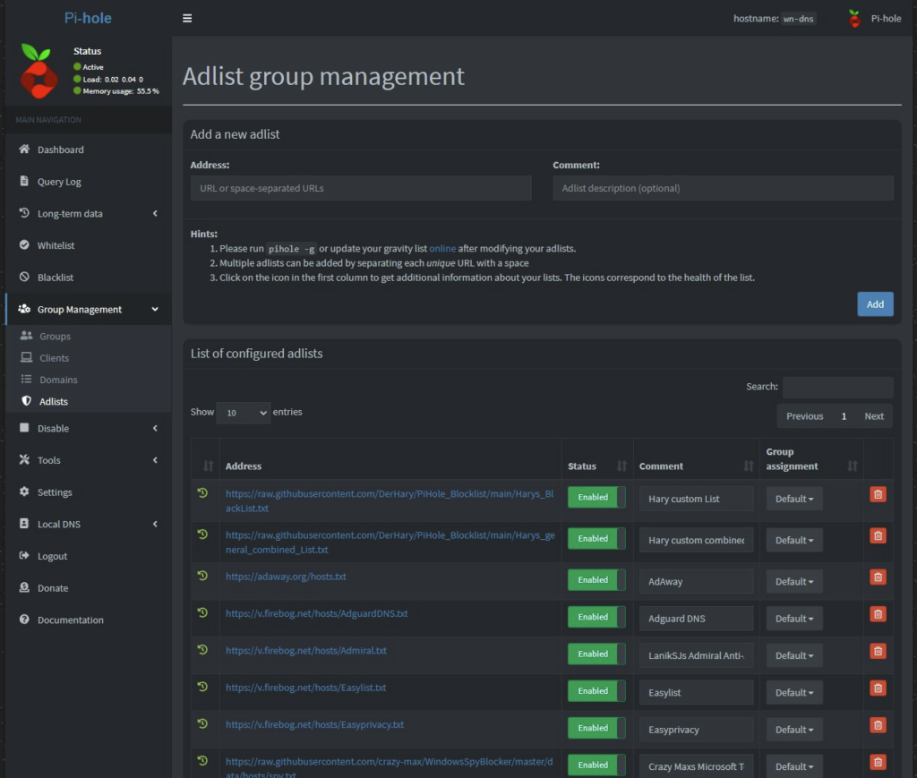Go to the Previous table page
Screen dimensions: 917x778
(804, 416)
